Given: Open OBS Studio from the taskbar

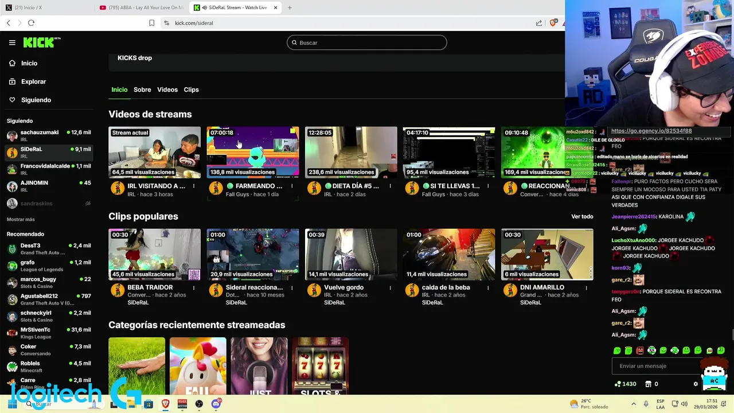Looking at the screenshot, I should (199, 404).
